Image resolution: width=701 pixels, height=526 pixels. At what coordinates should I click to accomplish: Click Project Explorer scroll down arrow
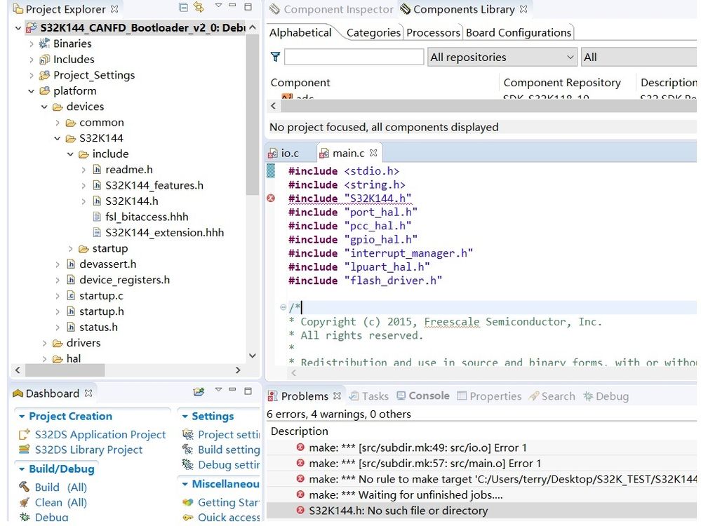click(x=253, y=356)
